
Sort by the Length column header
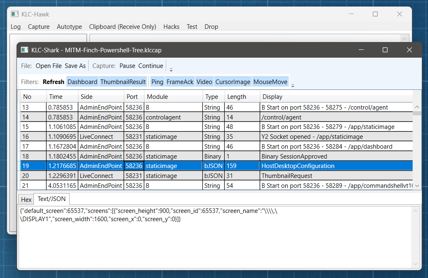(242, 97)
